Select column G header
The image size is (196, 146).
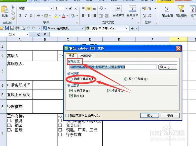pos(179,40)
